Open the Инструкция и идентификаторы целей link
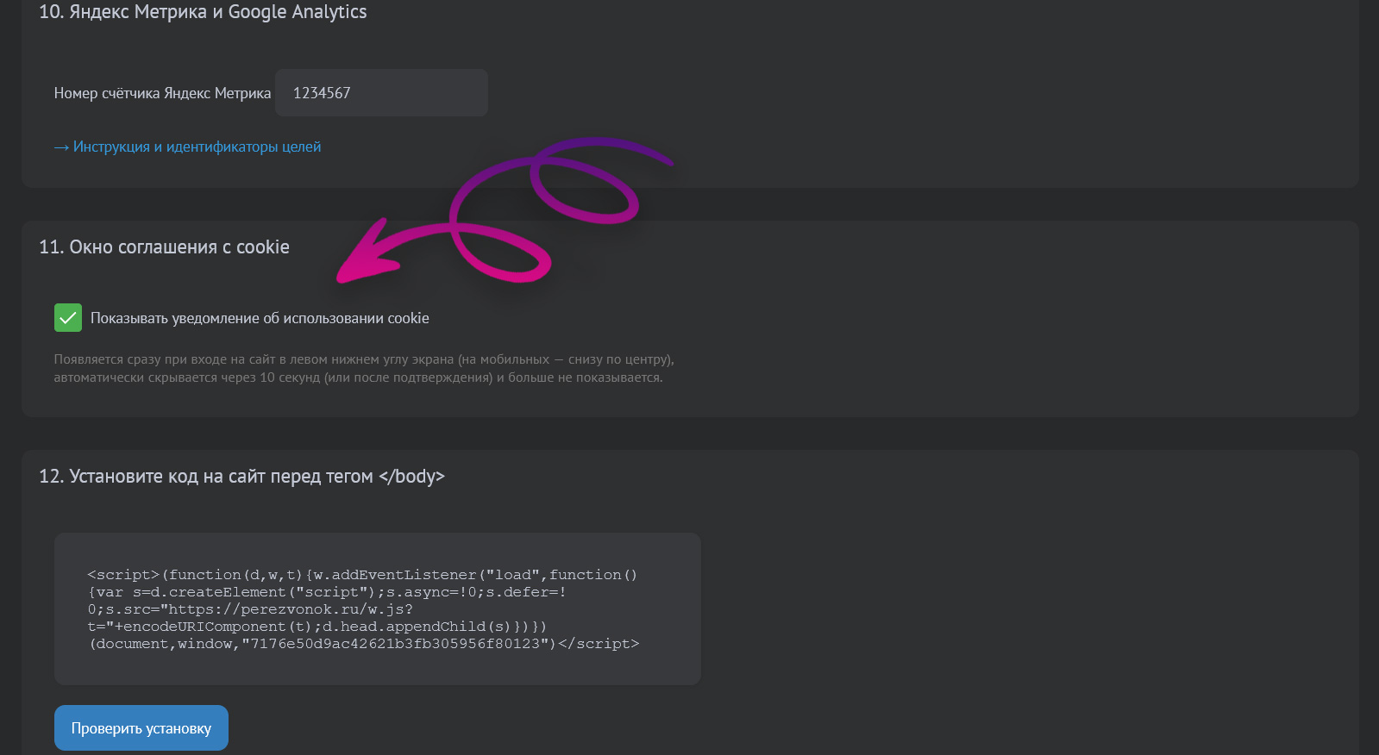The height and width of the screenshot is (755, 1379). (197, 147)
